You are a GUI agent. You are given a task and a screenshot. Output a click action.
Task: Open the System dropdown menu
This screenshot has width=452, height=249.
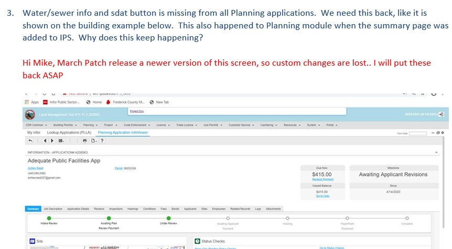click(x=314, y=125)
